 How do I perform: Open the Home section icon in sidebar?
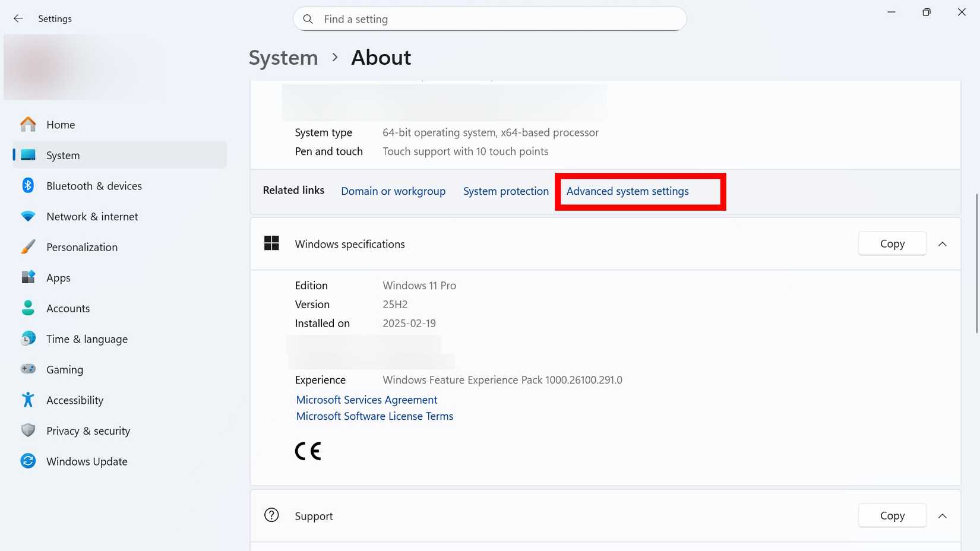(27, 125)
